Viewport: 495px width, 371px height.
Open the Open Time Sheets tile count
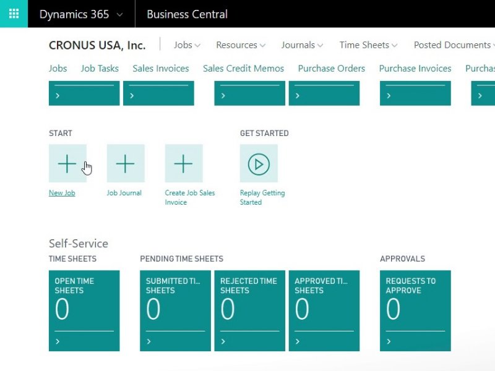point(62,309)
